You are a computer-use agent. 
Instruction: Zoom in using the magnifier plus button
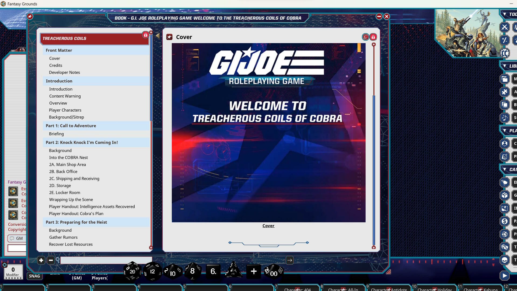coord(41,260)
